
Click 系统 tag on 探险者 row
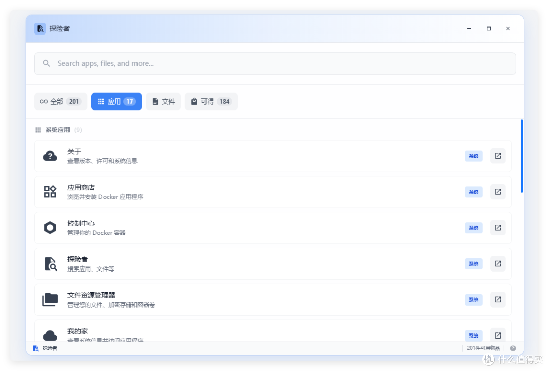[x=473, y=263]
